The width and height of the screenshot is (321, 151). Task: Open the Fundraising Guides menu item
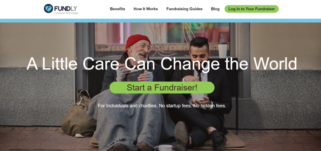pyautogui.click(x=184, y=9)
